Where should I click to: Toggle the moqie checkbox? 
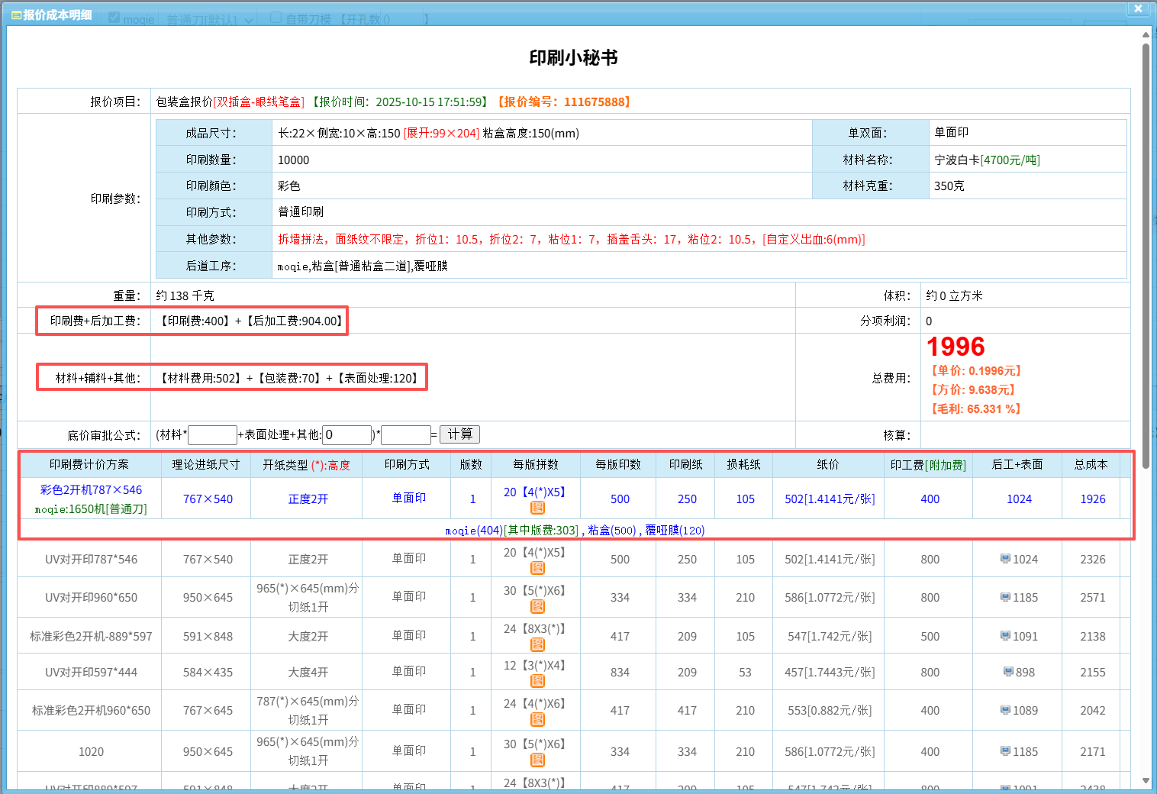[x=114, y=18]
